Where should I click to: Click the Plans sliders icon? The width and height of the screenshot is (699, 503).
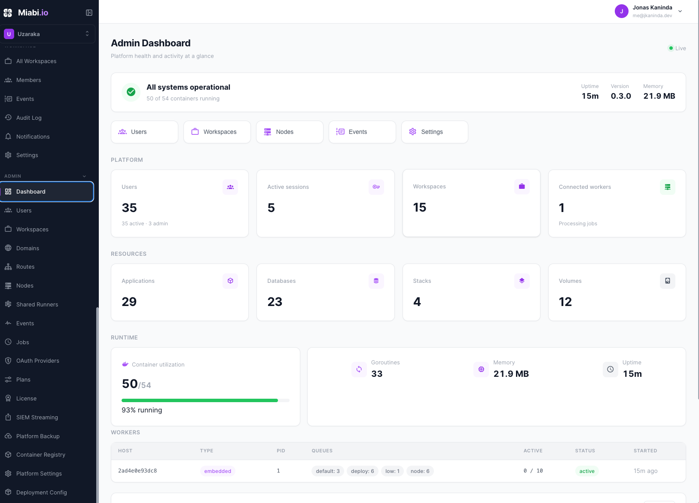(8, 380)
